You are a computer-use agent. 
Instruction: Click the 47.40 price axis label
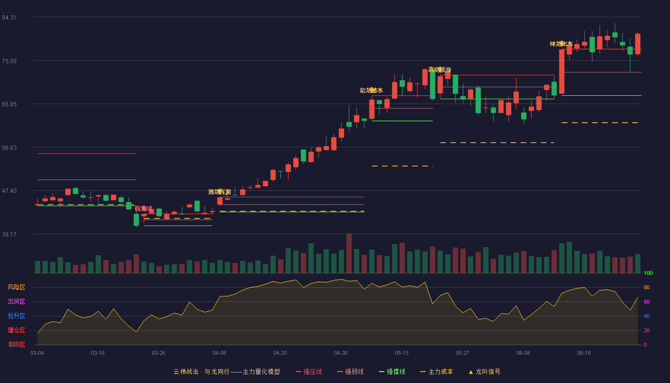coord(9,191)
